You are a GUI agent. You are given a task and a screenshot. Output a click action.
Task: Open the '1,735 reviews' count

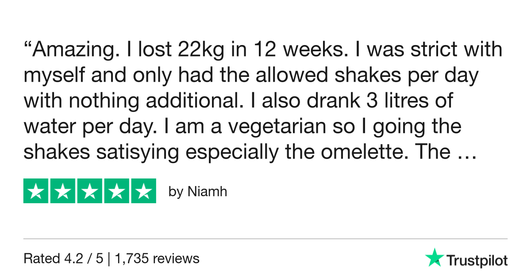pyautogui.click(x=157, y=258)
